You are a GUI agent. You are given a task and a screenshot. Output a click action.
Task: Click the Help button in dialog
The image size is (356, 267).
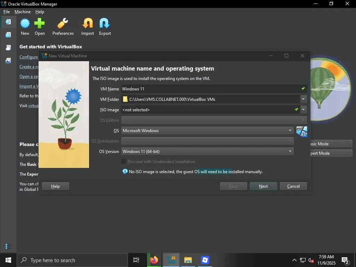[55, 186]
